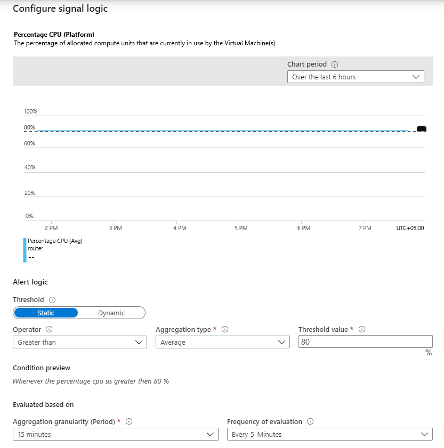
Task: Click the metric description text about compute units
Action: tap(144, 43)
